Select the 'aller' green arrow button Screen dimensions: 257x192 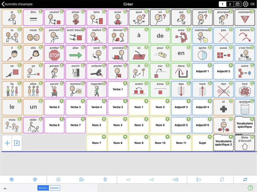pos(75,53)
